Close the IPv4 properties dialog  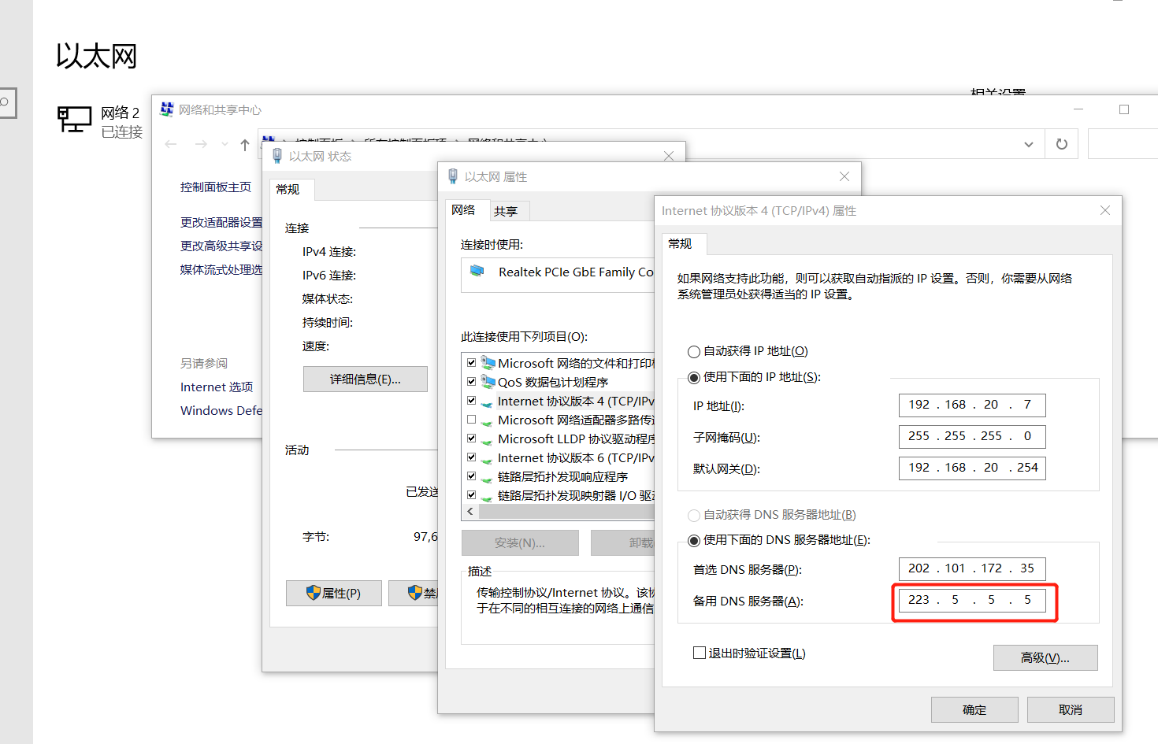(x=1104, y=210)
